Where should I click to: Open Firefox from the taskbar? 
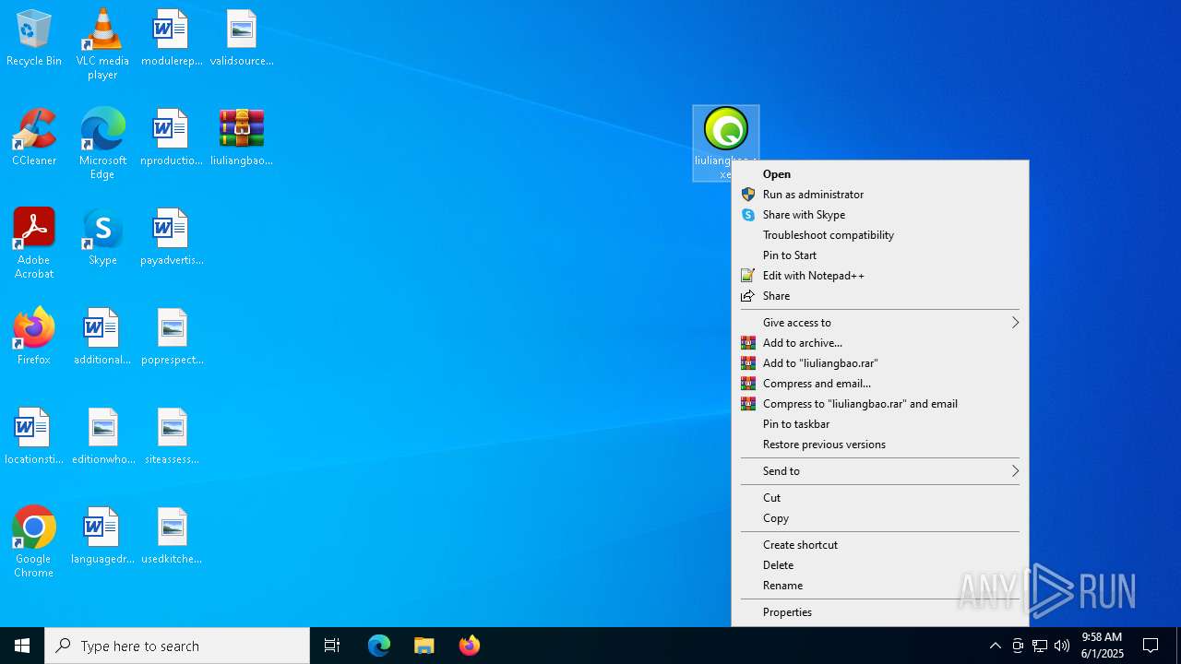(x=470, y=646)
